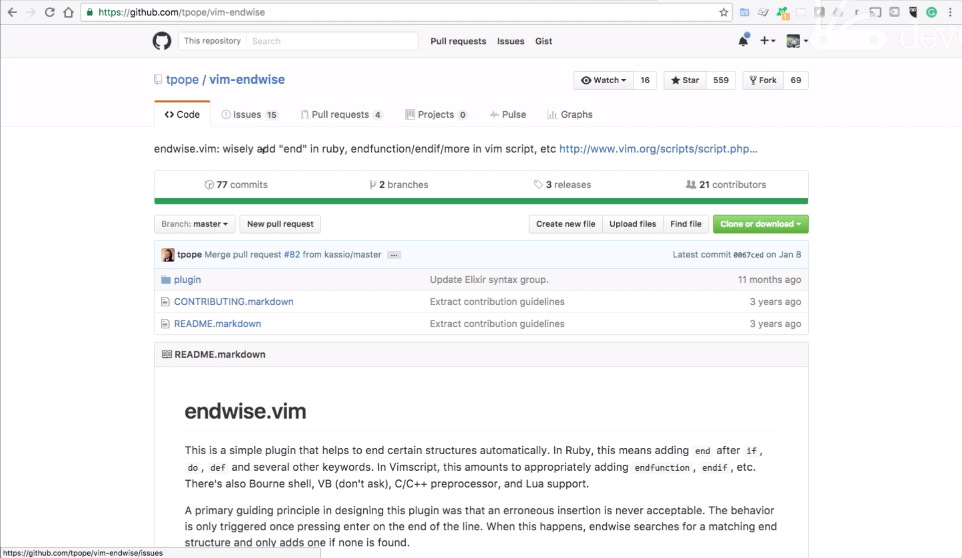Open the plus create-new dropdown
The image size is (962, 558).
pyautogui.click(x=768, y=41)
